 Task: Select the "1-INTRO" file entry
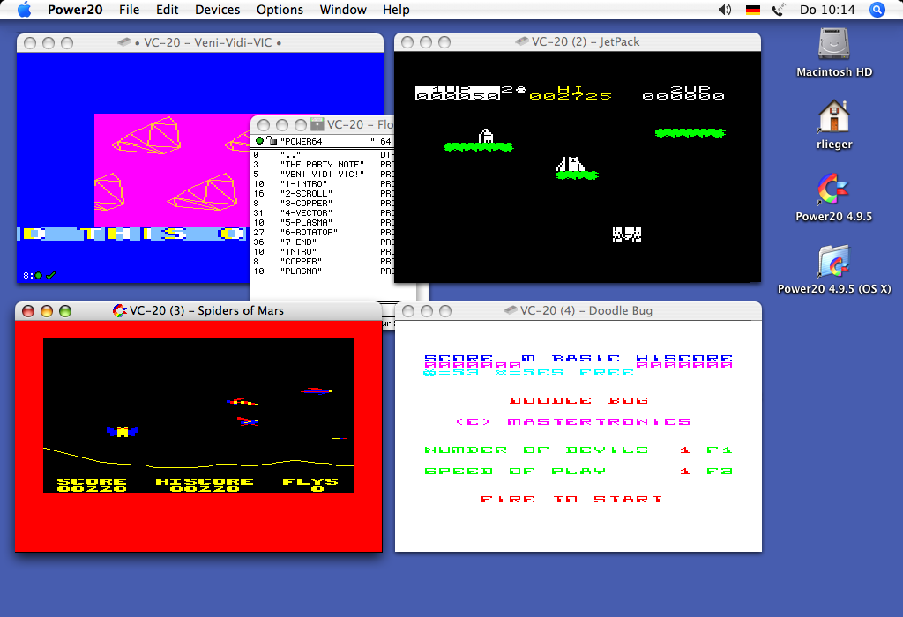pyautogui.click(x=323, y=184)
